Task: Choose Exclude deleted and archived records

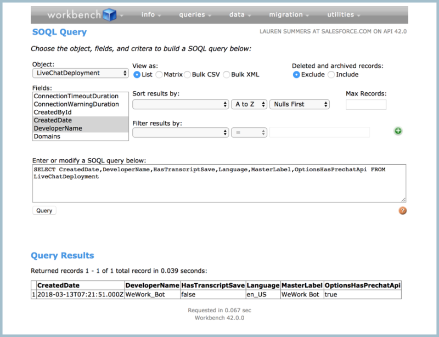Action: (x=296, y=75)
